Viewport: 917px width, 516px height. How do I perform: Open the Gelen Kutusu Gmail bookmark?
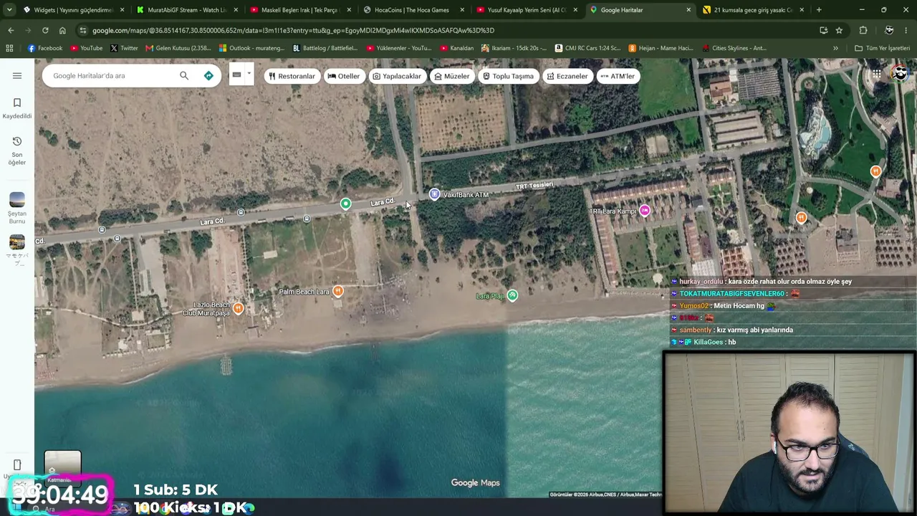tap(178, 48)
